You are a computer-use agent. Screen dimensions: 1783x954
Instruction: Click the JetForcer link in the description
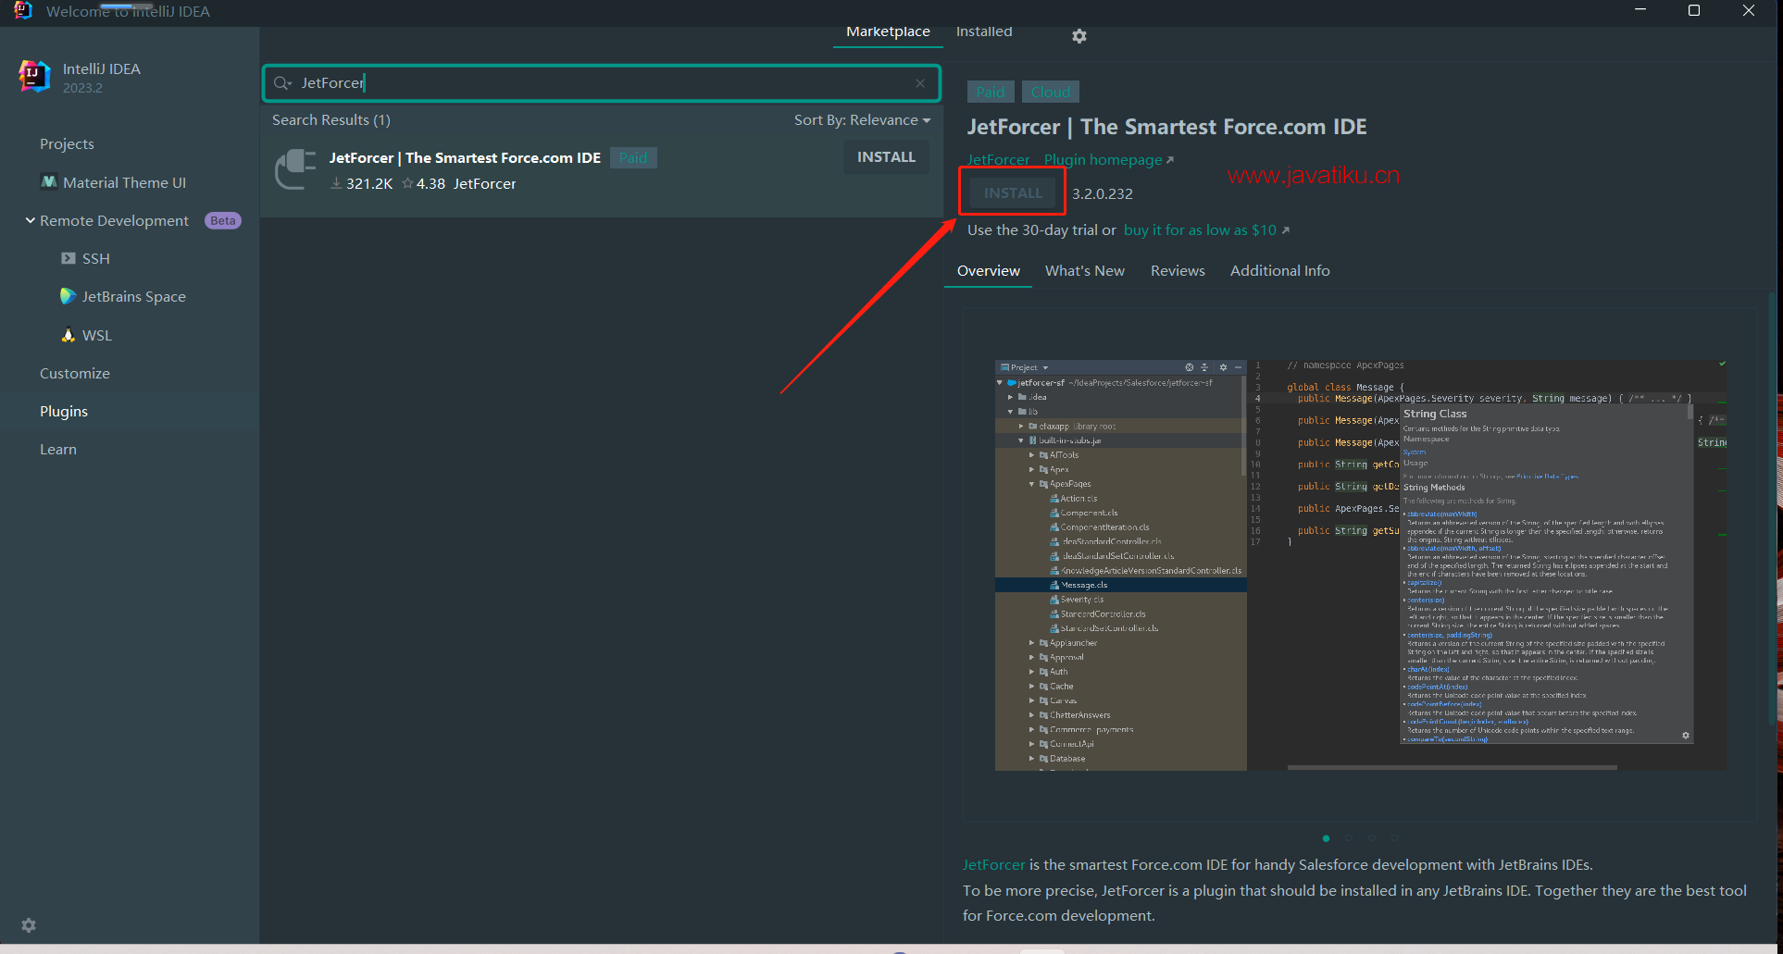[x=993, y=865]
